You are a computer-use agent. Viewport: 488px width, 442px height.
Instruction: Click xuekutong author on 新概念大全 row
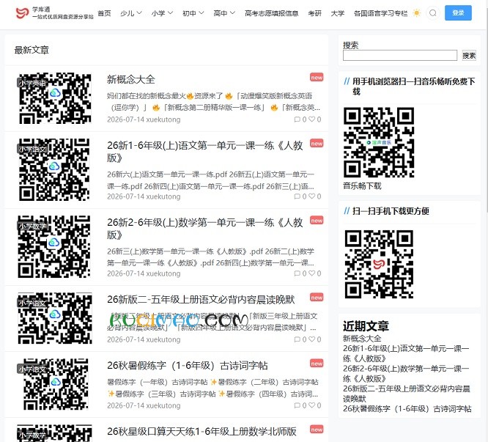163,119
